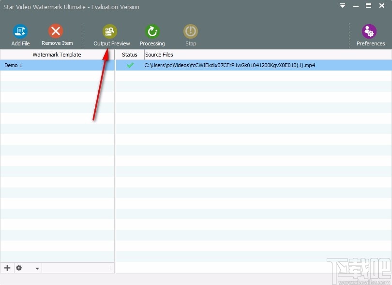Maximize the application window
Image resolution: width=392 pixels, height=285 pixels.
click(x=368, y=5)
